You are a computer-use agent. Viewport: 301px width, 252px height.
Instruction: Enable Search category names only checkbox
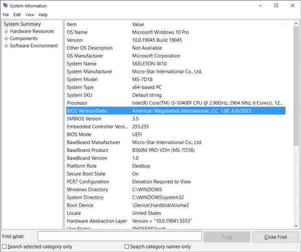pos(127,246)
